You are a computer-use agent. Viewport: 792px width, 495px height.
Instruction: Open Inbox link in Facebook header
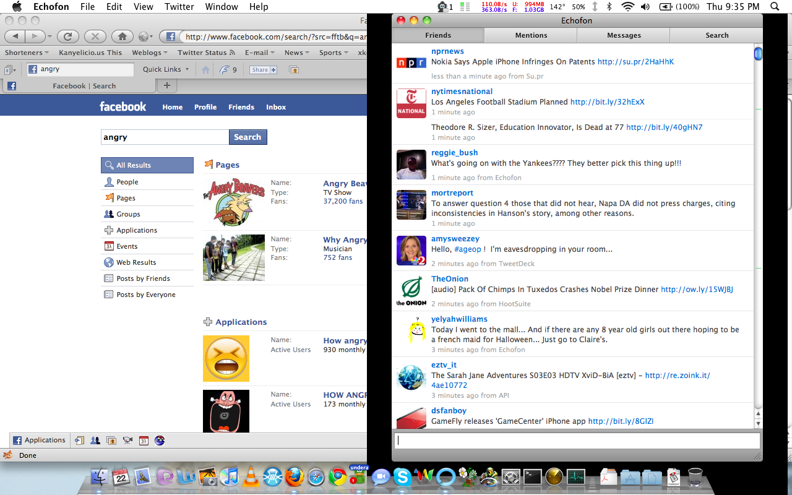tap(276, 107)
